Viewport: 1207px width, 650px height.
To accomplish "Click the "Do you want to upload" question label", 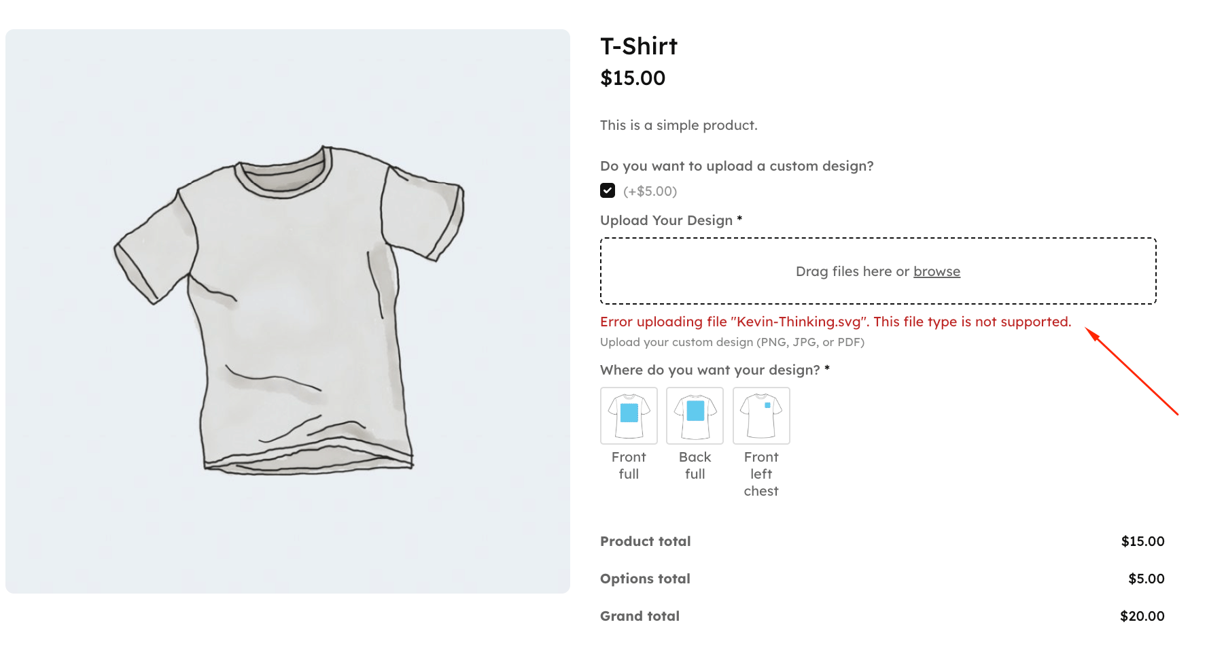I will pos(737,166).
